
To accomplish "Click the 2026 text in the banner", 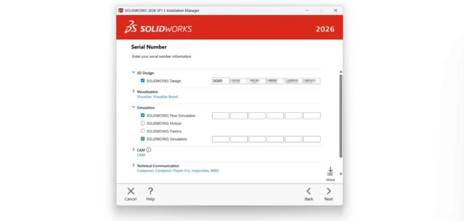I will pos(325,29).
